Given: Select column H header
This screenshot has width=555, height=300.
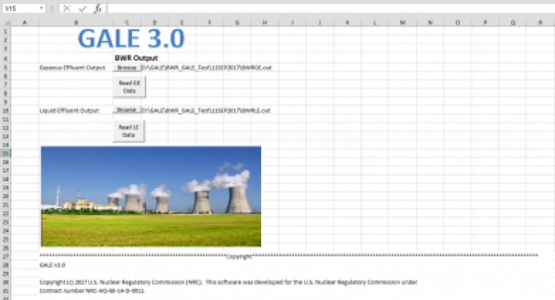Looking at the screenshot, I should pyautogui.click(x=264, y=23).
